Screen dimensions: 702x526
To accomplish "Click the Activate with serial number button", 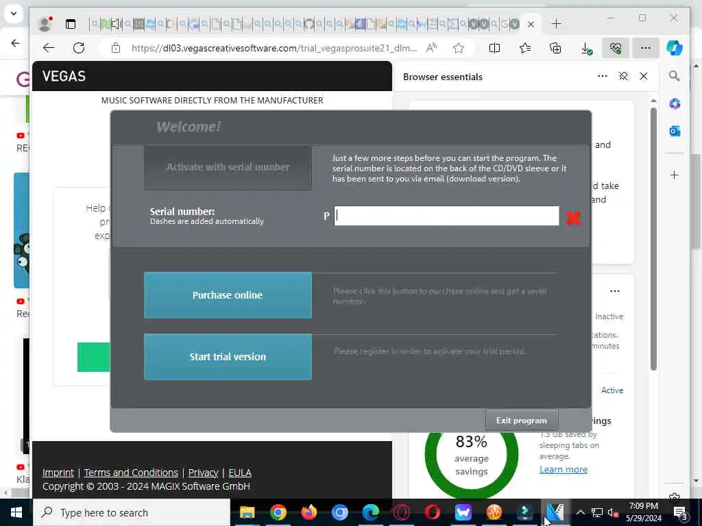I will point(228,167).
